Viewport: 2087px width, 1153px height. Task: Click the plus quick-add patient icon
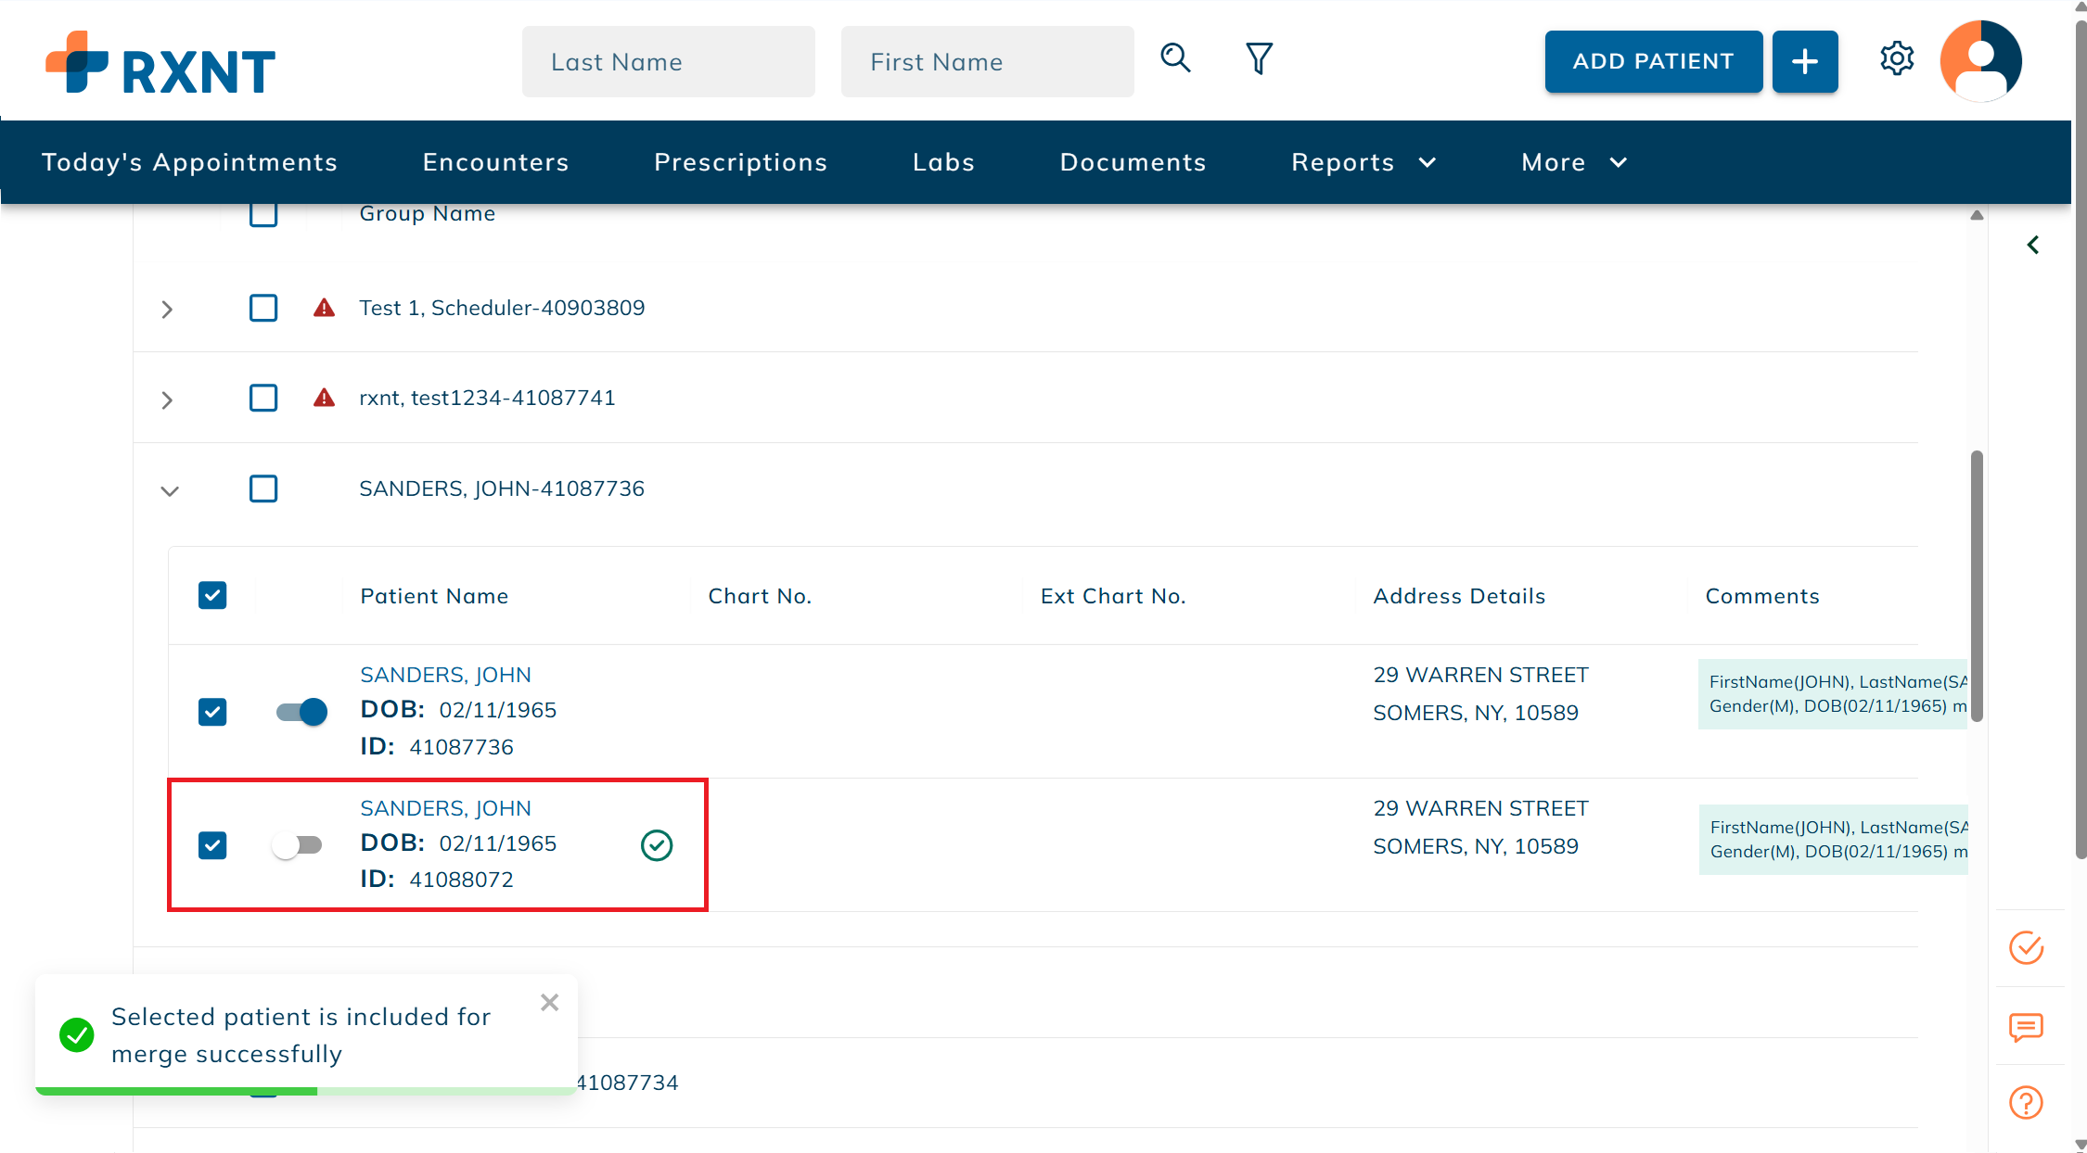[x=1804, y=61]
